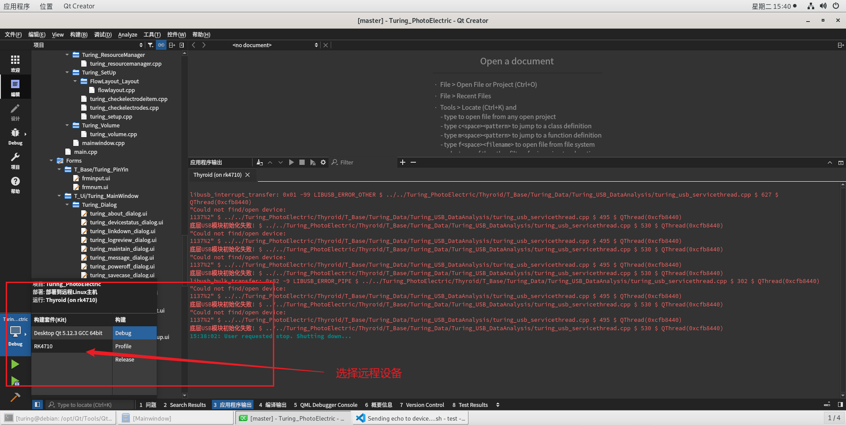Switch to the turing@debian terminal taskbar item
The width and height of the screenshot is (846, 425).
(59, 418)
